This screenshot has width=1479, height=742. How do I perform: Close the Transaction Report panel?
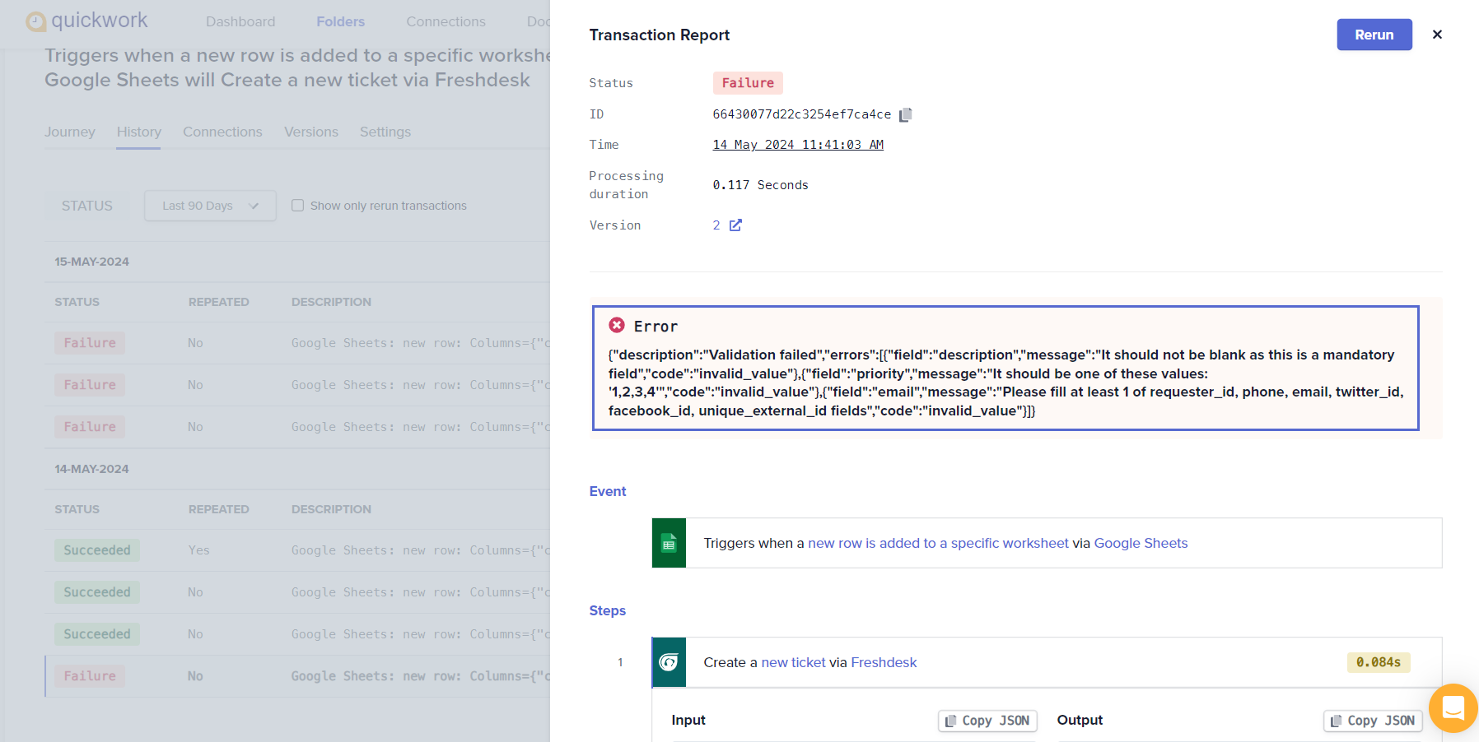[1437, 35]
